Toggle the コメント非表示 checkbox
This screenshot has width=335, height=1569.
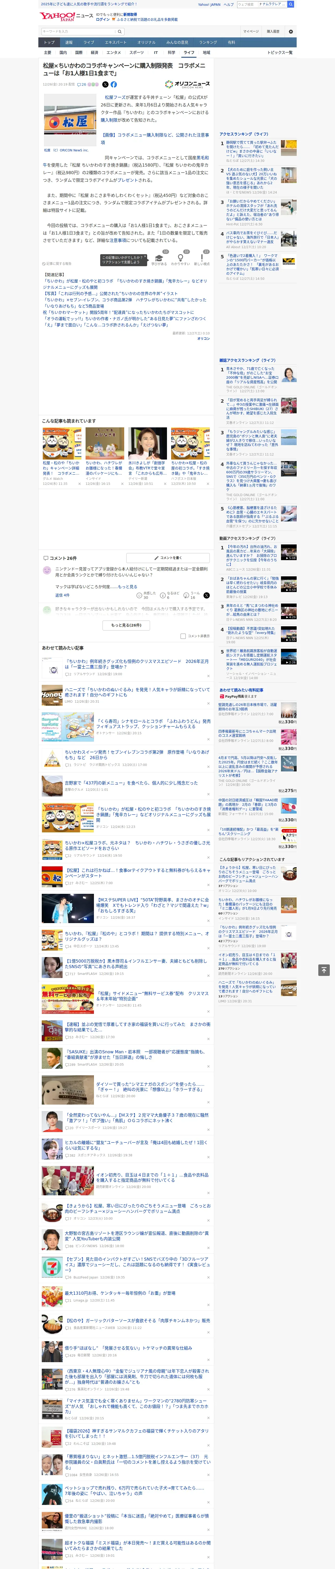pyautogui.click(x=183, y=636)
